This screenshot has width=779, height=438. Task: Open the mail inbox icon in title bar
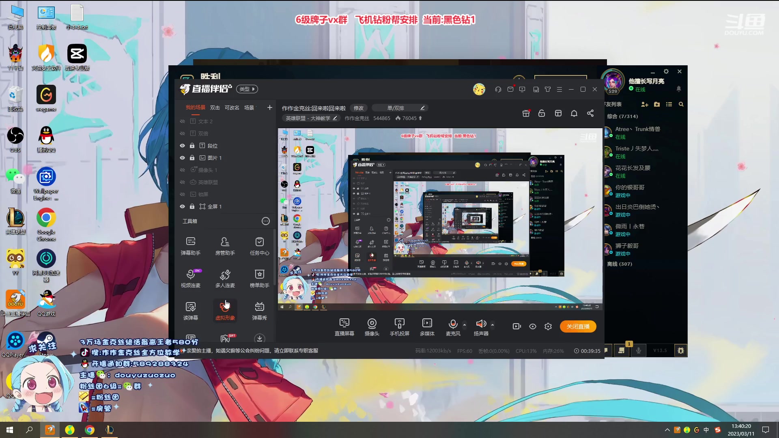(x=510, y=89)
